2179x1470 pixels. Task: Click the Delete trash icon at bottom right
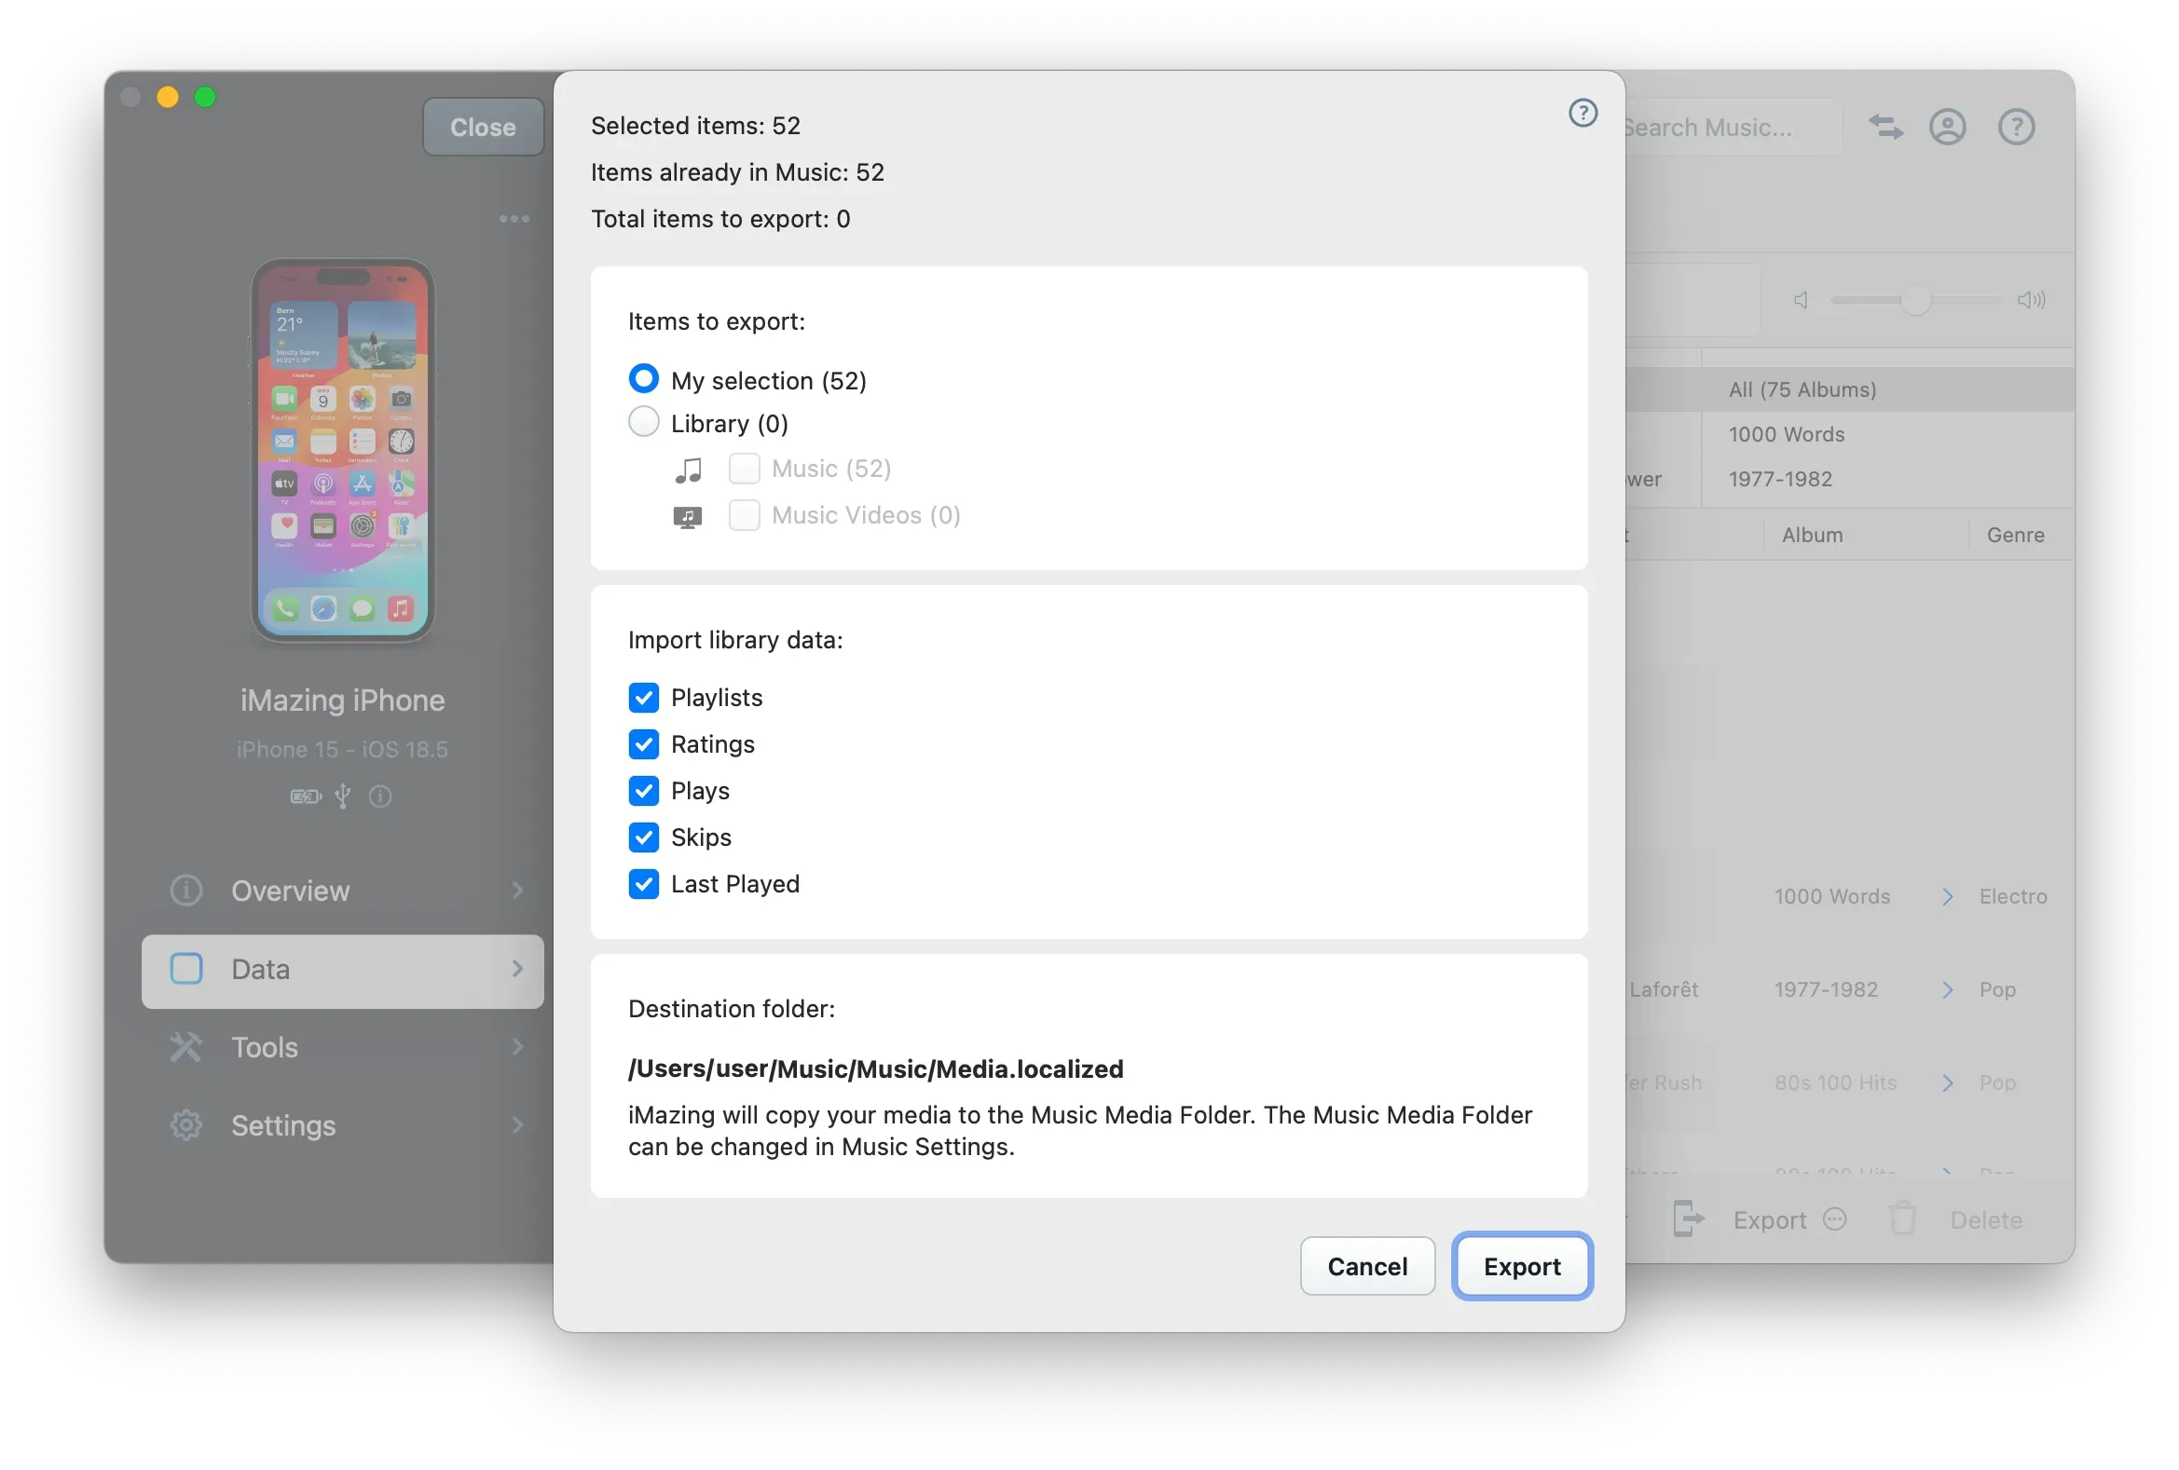1903,1218
